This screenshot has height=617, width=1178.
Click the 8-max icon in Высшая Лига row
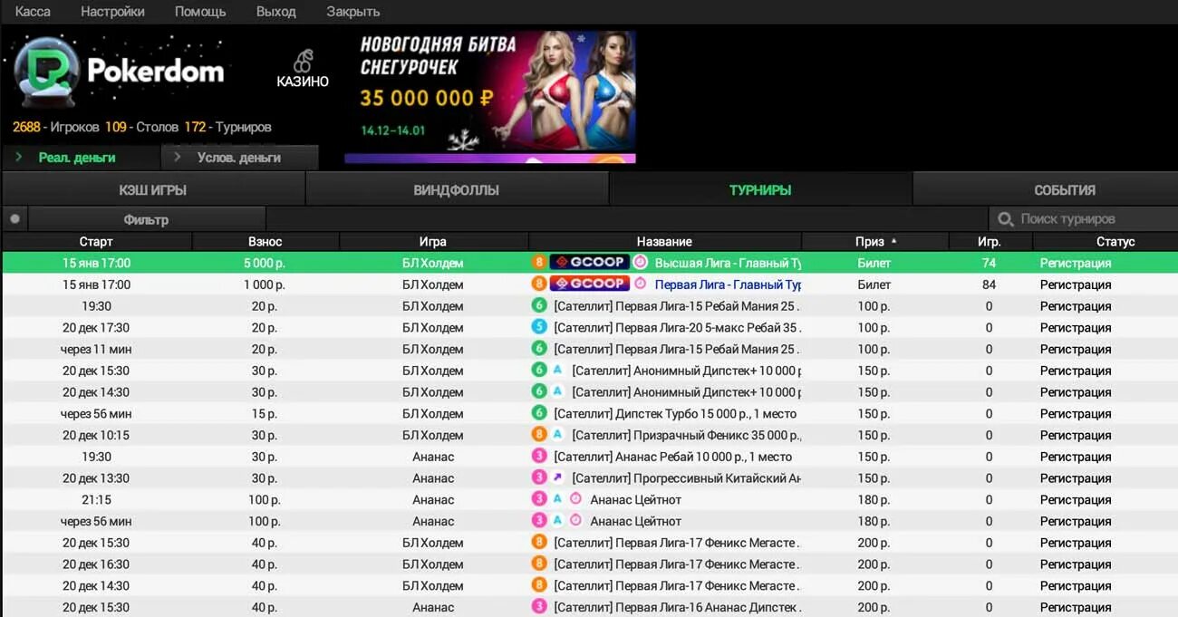539,262
